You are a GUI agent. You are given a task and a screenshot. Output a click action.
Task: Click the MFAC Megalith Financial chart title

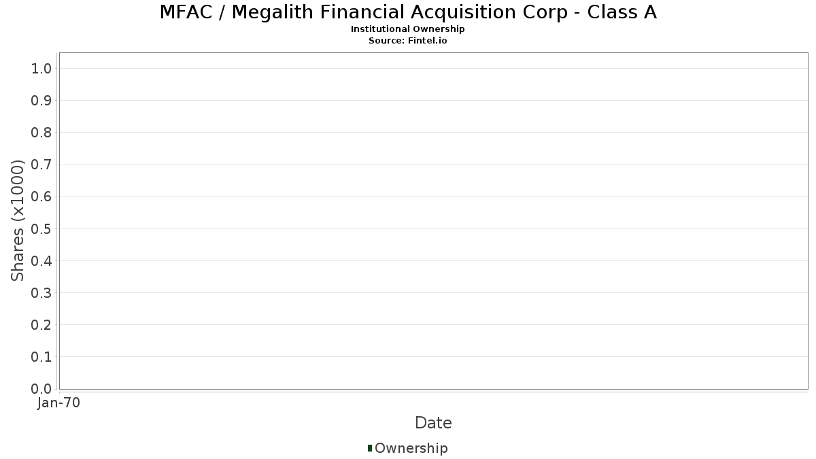pyautogui.click(x=408, y=12)
